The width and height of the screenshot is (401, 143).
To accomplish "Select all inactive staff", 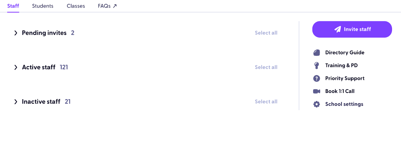I will click(x=266, y=101).
